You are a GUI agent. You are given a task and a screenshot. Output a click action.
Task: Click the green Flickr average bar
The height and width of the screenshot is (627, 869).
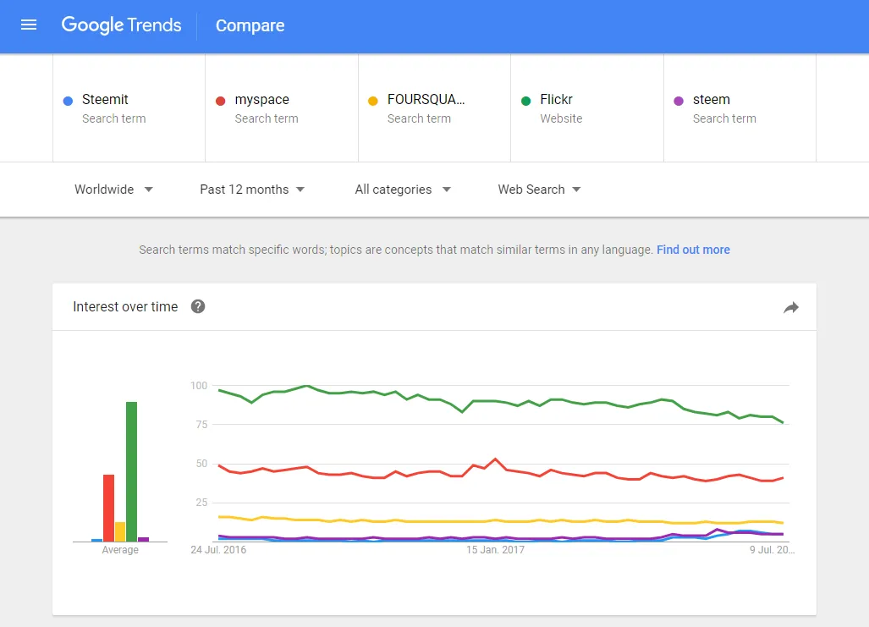(131, 472)
